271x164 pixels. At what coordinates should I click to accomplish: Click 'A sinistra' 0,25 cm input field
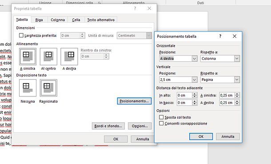click(x=227, y=95)
